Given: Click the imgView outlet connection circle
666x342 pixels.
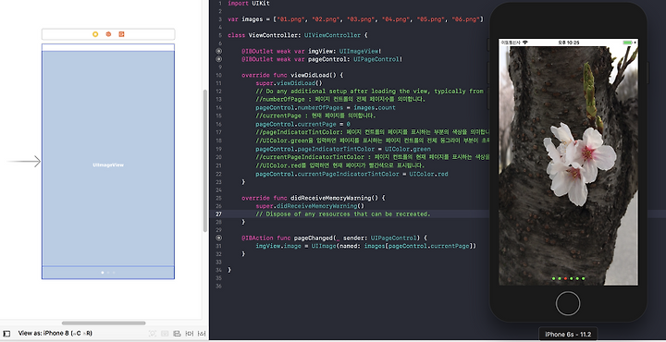Looking at the screenshot, I should pos(218,52).
